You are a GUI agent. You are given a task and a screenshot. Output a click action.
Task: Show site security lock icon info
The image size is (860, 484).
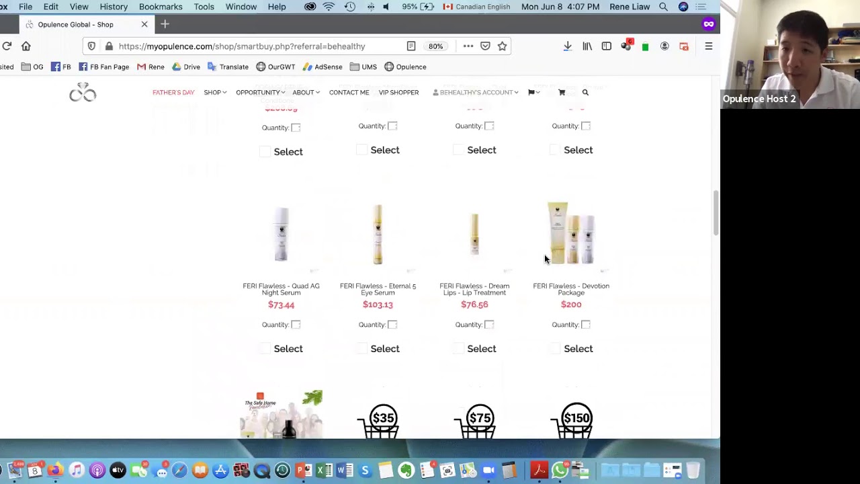[109, 46]
